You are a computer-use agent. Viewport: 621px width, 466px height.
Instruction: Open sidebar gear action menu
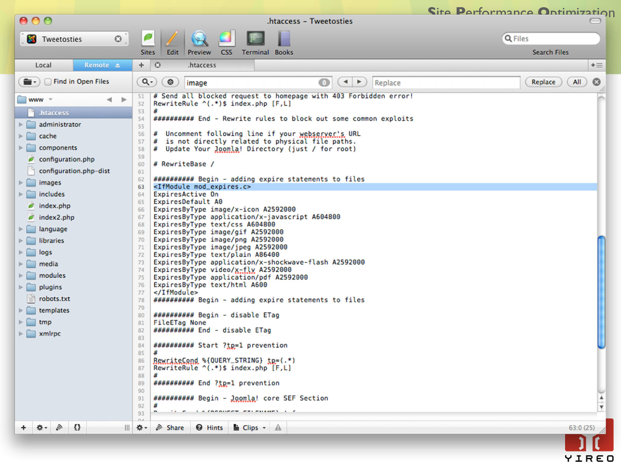pyautogui.click(x=42, y=428)
